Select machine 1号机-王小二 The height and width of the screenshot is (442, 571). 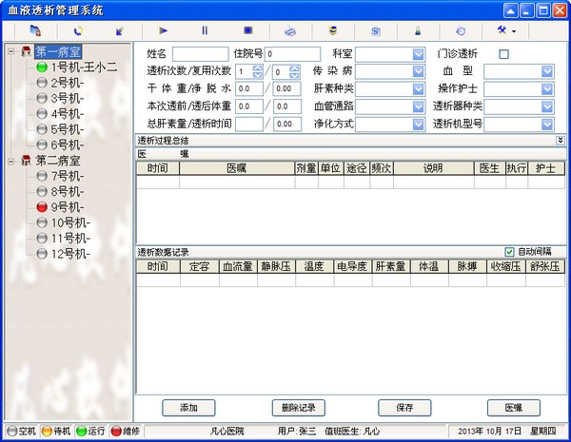click(77, 67)
